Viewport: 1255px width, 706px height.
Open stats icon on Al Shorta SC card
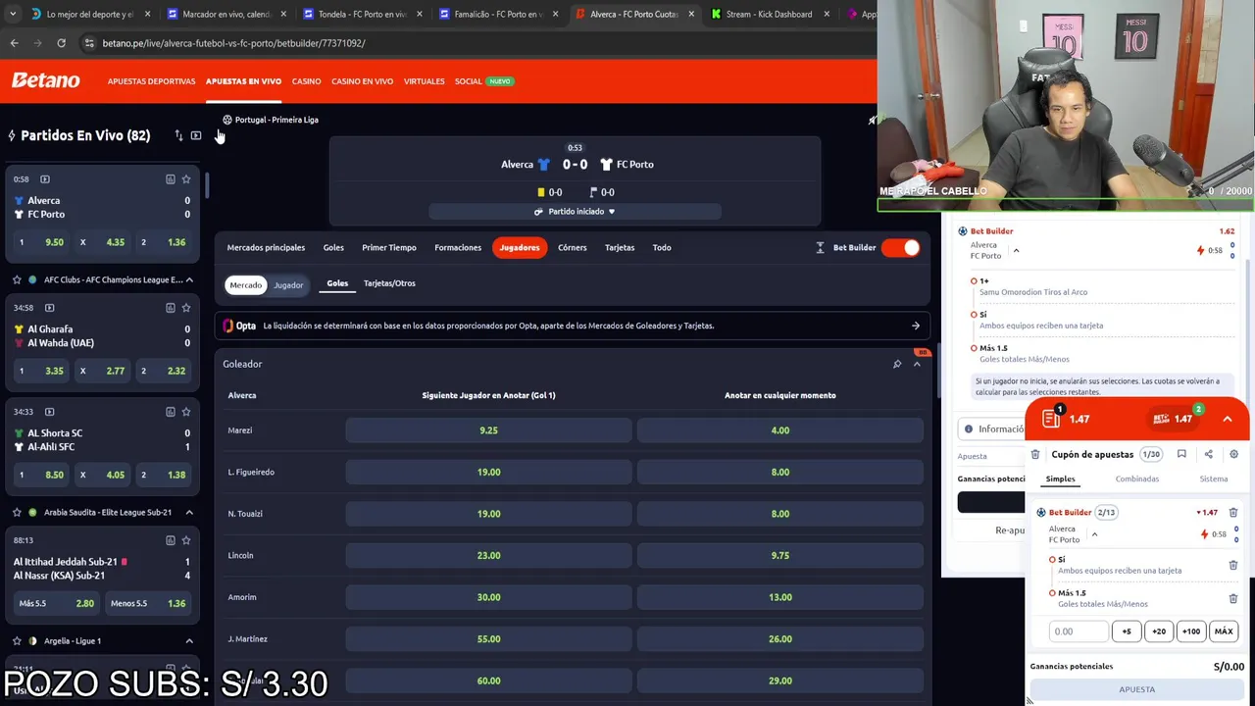pyautogui.click(x=170, y=412)
